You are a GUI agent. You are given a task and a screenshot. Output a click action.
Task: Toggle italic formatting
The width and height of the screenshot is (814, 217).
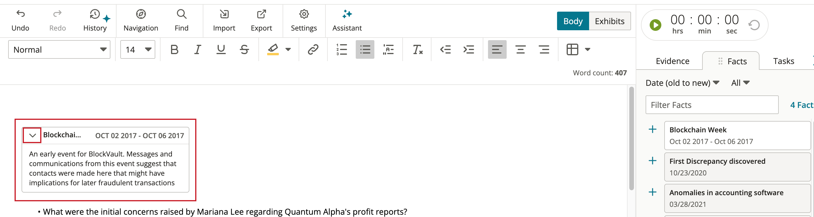click(198, 49)
